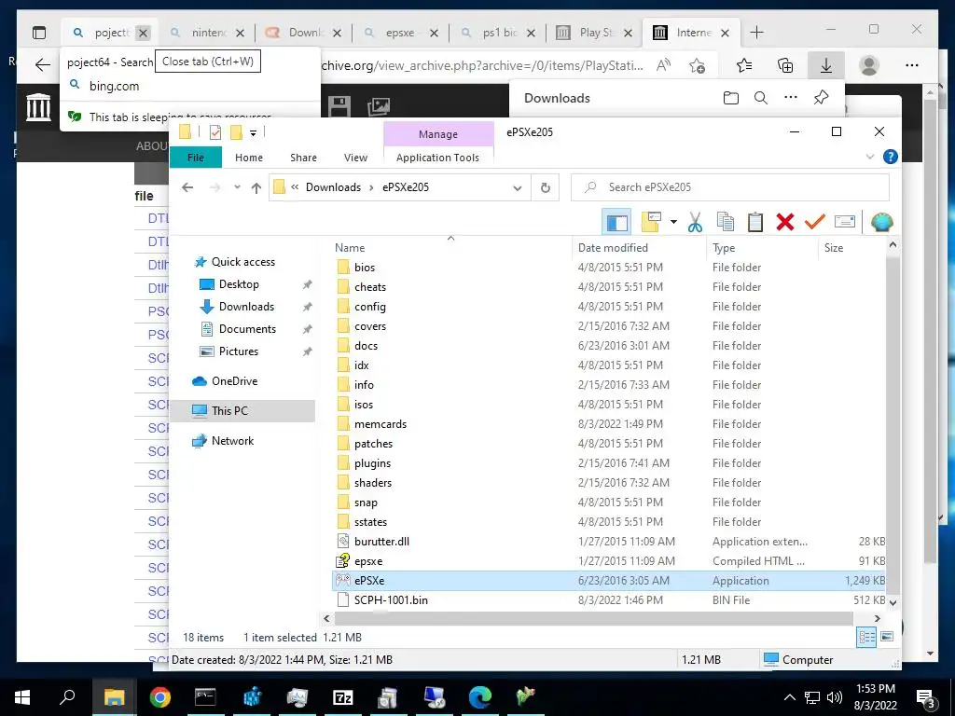Show hidden system tray icons

(x=789, y=697)
